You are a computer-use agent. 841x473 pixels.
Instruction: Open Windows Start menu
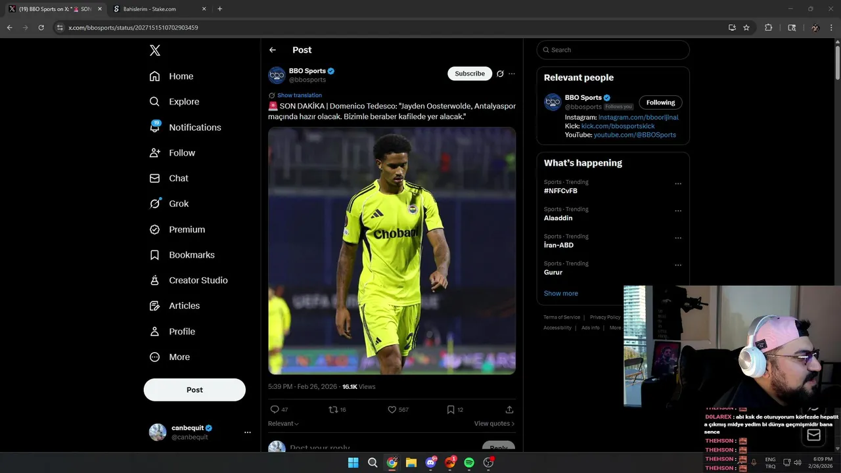pyautogui.click(x=353, y=462)
